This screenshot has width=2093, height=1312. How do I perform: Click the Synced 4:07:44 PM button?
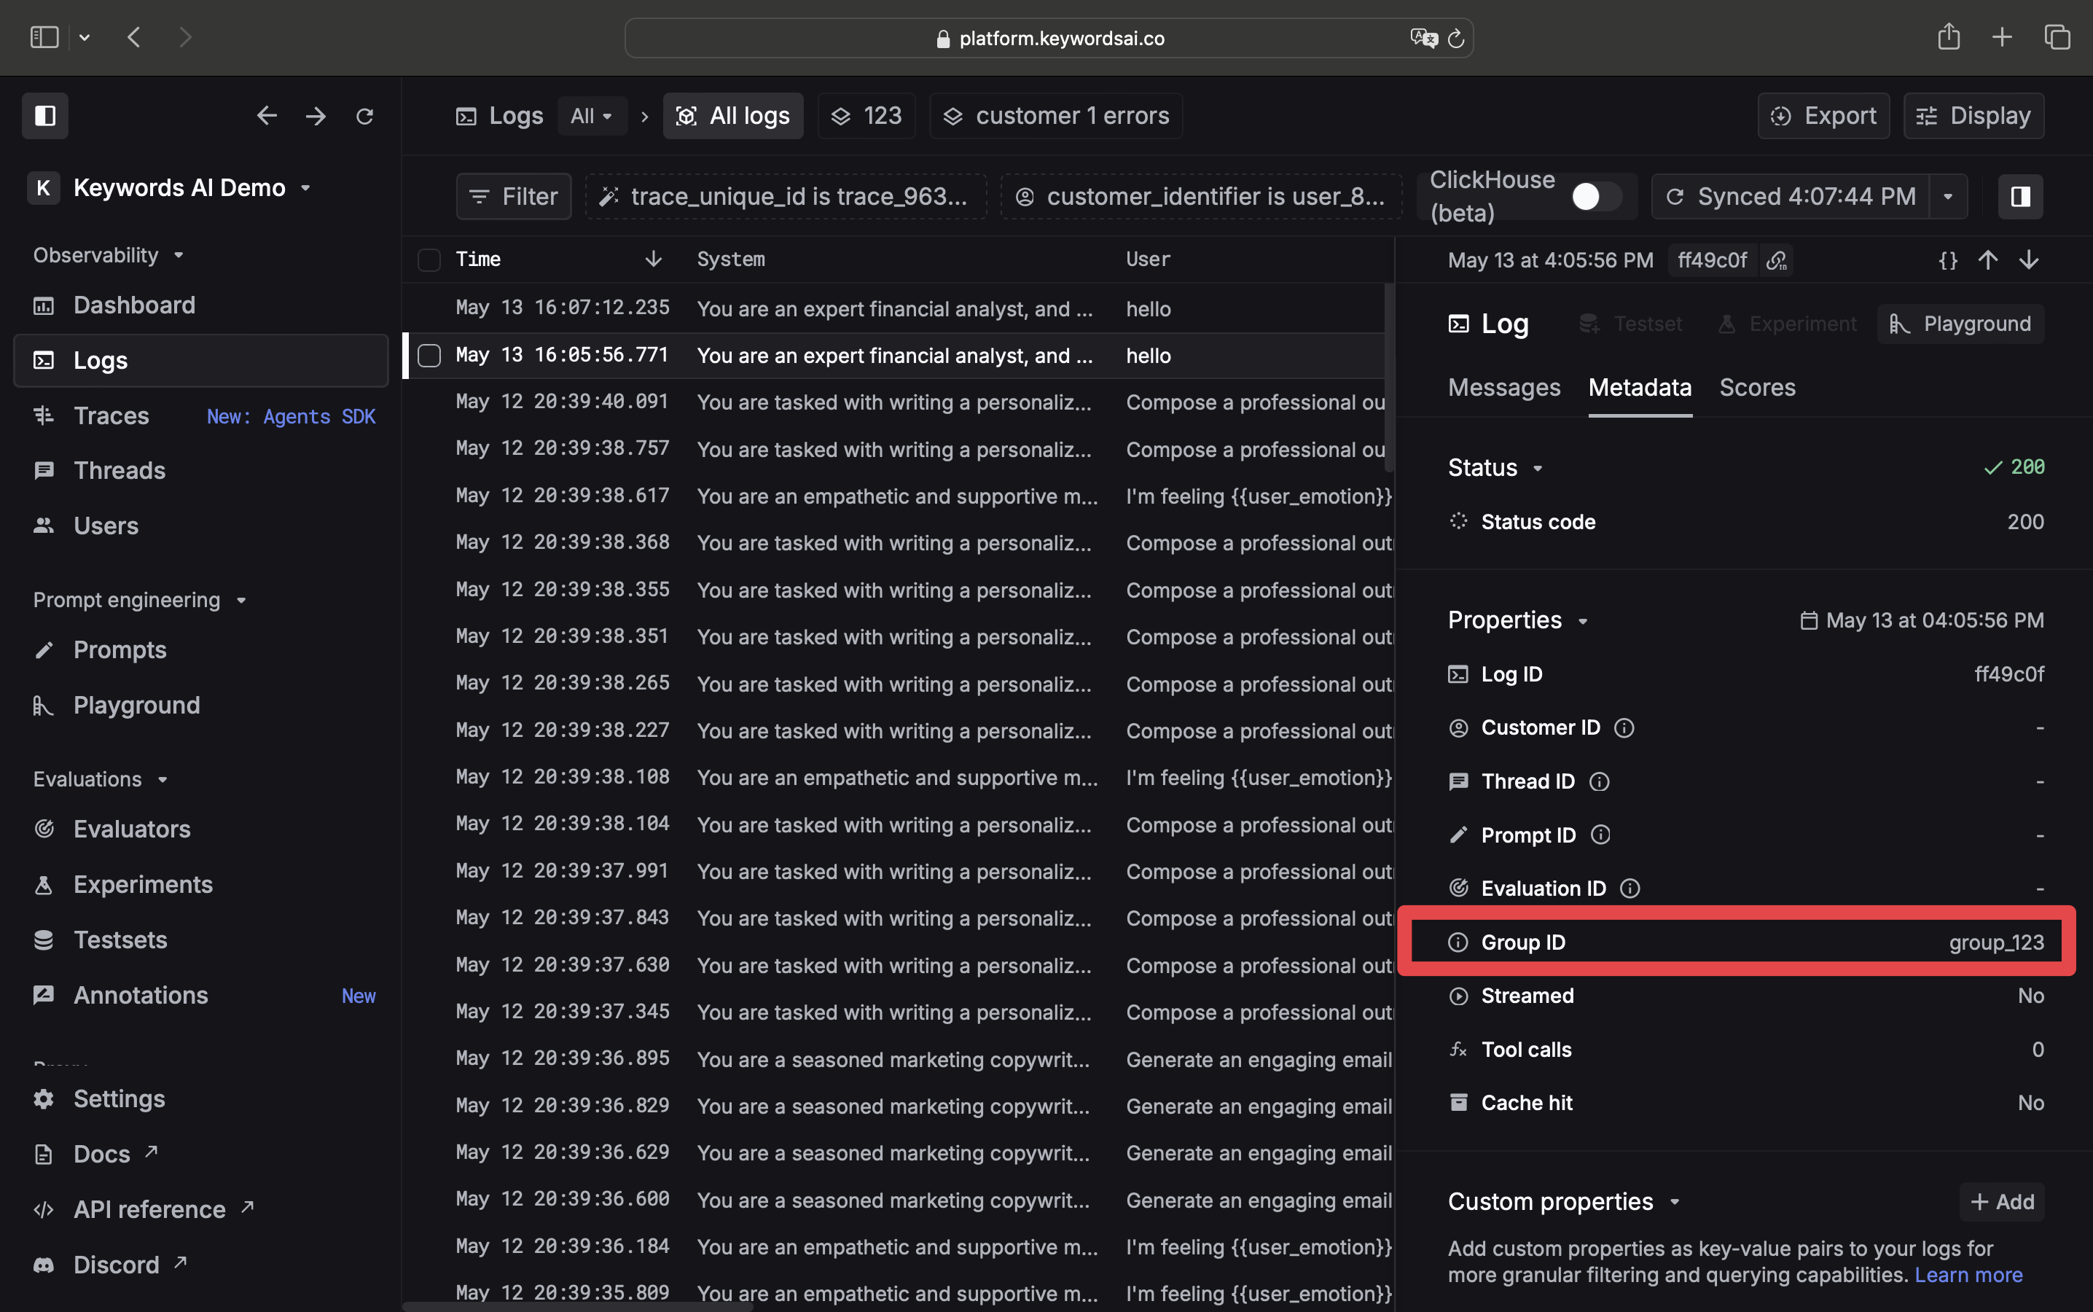tap(1791, 196)
